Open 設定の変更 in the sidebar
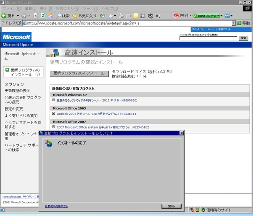Image resolution: width=253 pixels, height=216 pixels. pyautogui.click(x=14, y=109)
